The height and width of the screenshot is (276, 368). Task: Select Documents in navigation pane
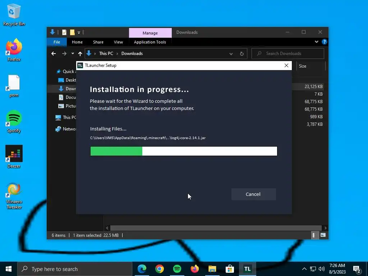(67, 97)
